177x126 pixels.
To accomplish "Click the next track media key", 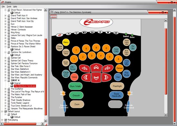I will (x=116, y=33).
